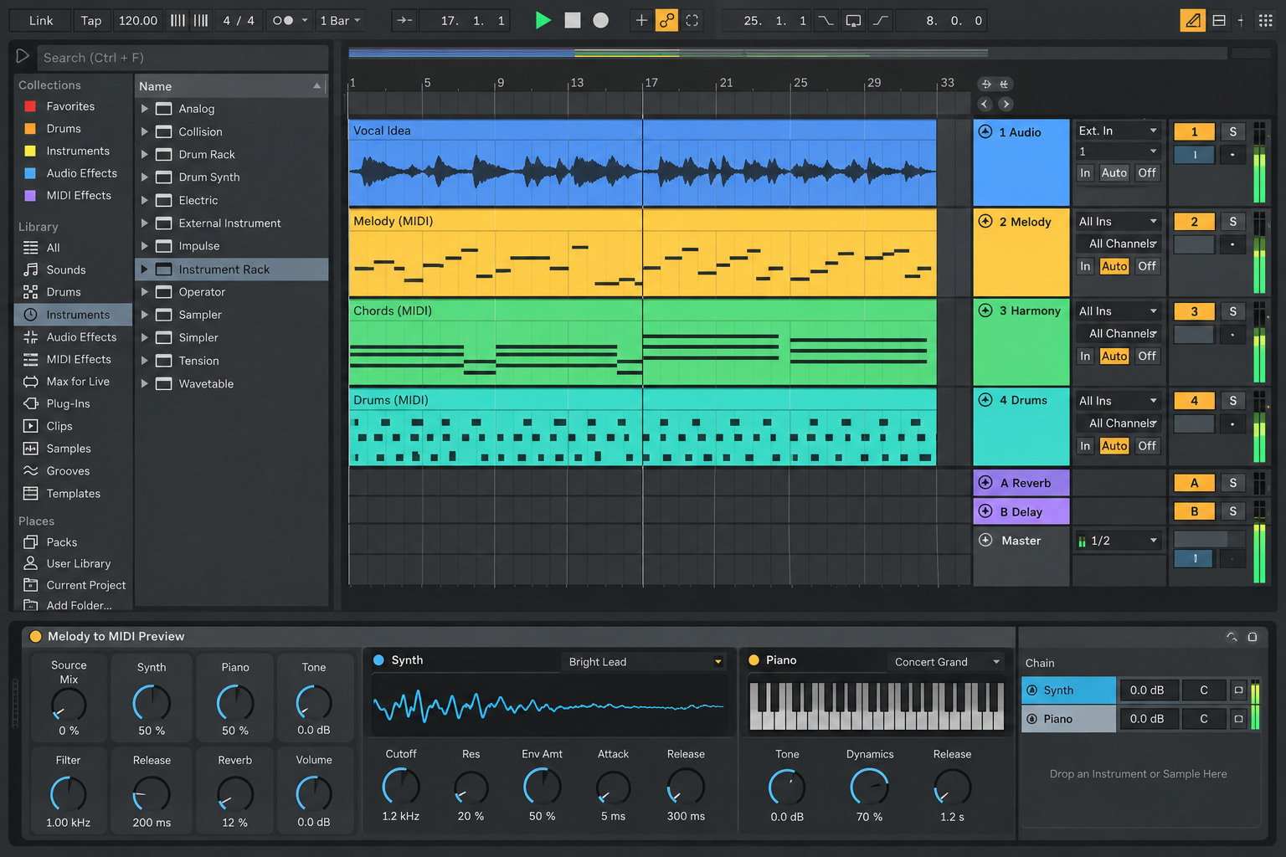The image size is (1286, 857).
Task: Select the Instruments collection with yellow tag
Action: [78, 151]
